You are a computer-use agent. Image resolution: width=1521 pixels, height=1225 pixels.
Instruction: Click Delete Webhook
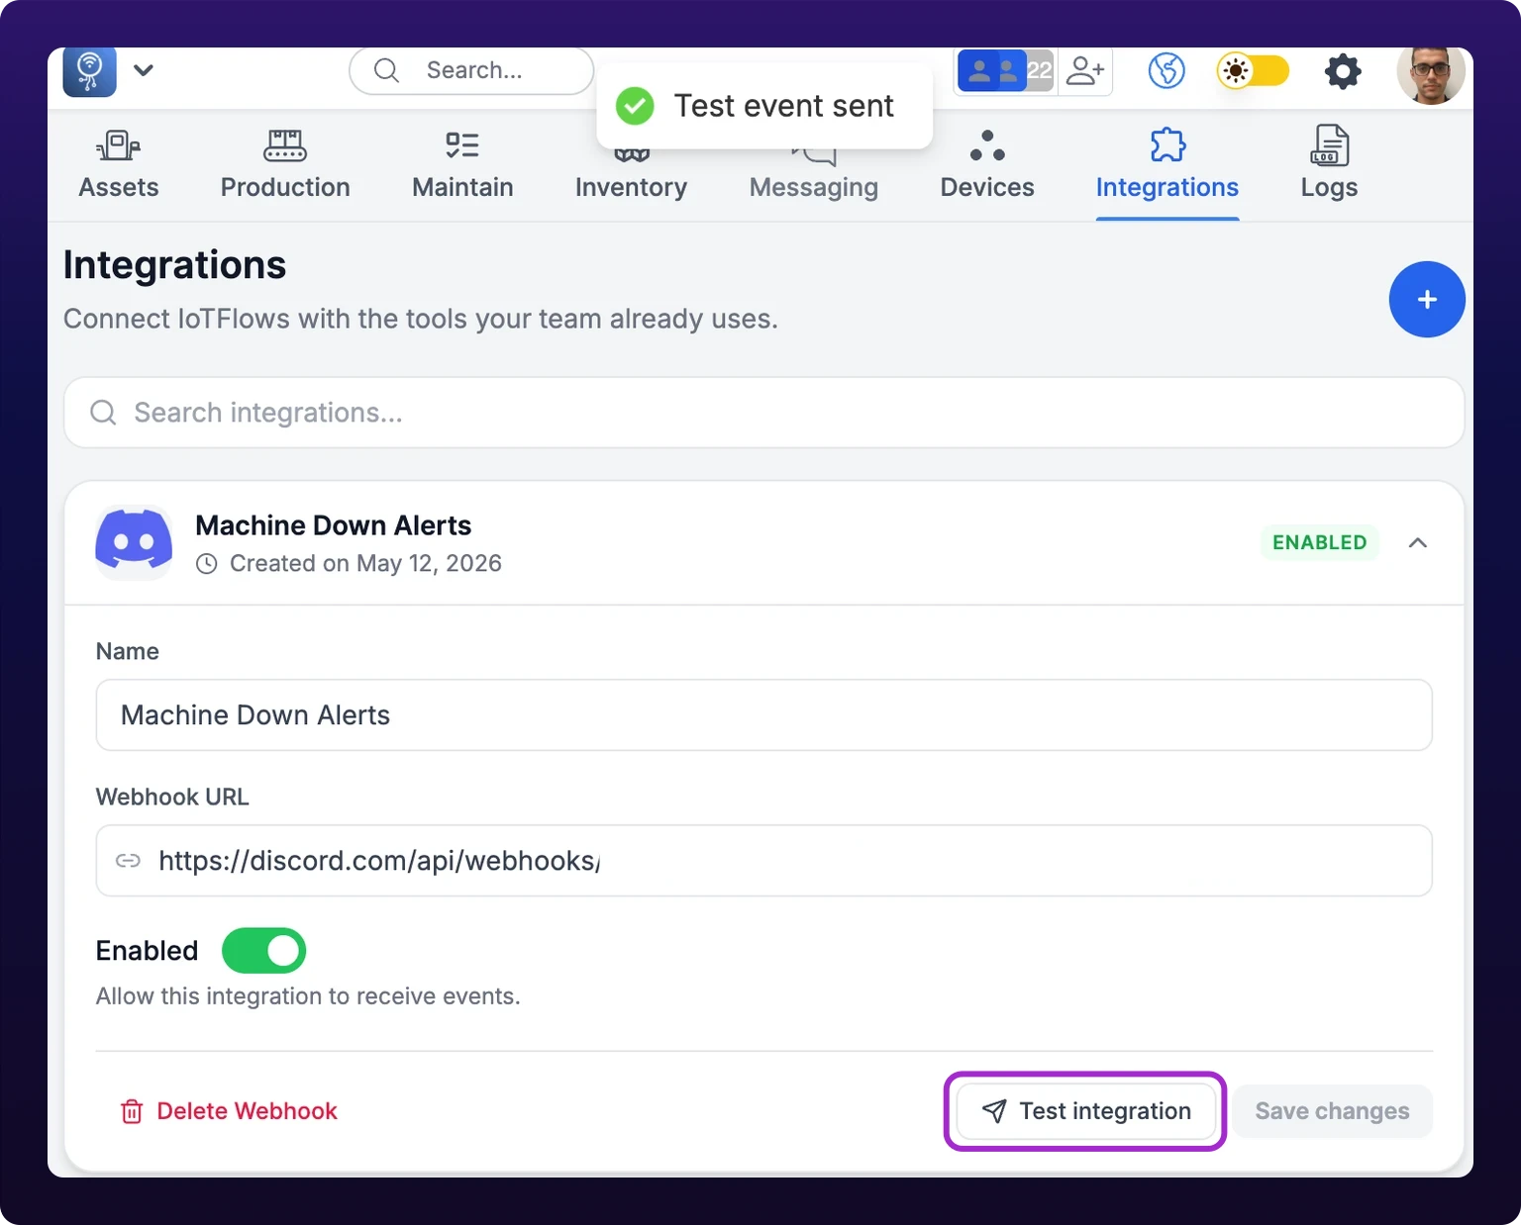pyautogui.click(x=229, y=1111)
